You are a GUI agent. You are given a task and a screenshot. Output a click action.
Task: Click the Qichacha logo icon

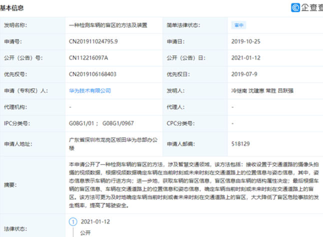(x=295, y=8)
